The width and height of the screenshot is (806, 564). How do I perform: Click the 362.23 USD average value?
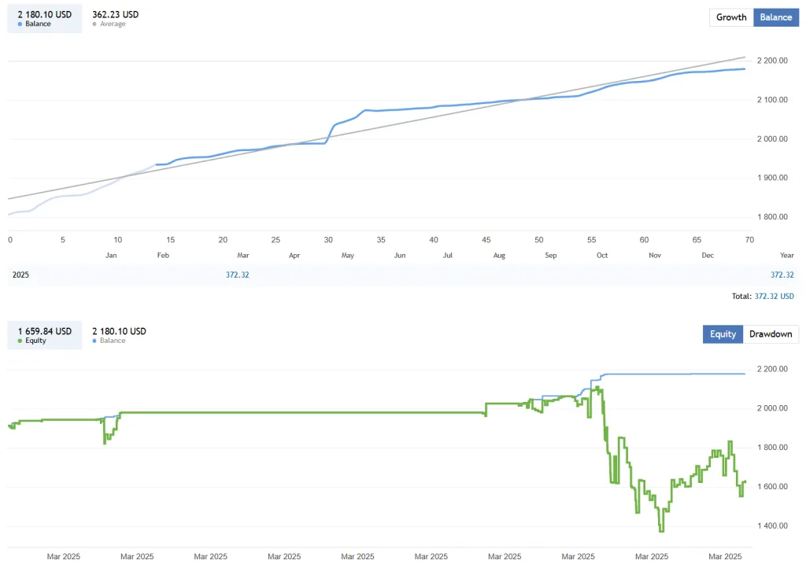(x=115, y=13)
